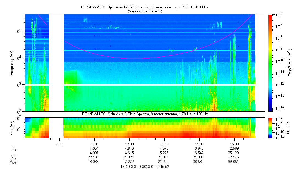Click the 10:00 time tick label
The width and height of the screenshot is (297, 170).
(x=60, y=144)
